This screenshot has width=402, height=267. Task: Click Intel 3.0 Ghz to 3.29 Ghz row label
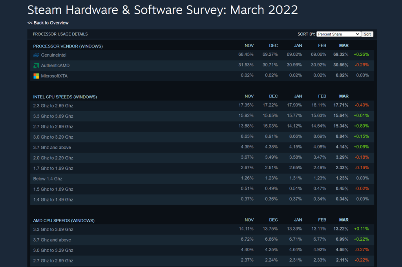(x=53, y=137)
